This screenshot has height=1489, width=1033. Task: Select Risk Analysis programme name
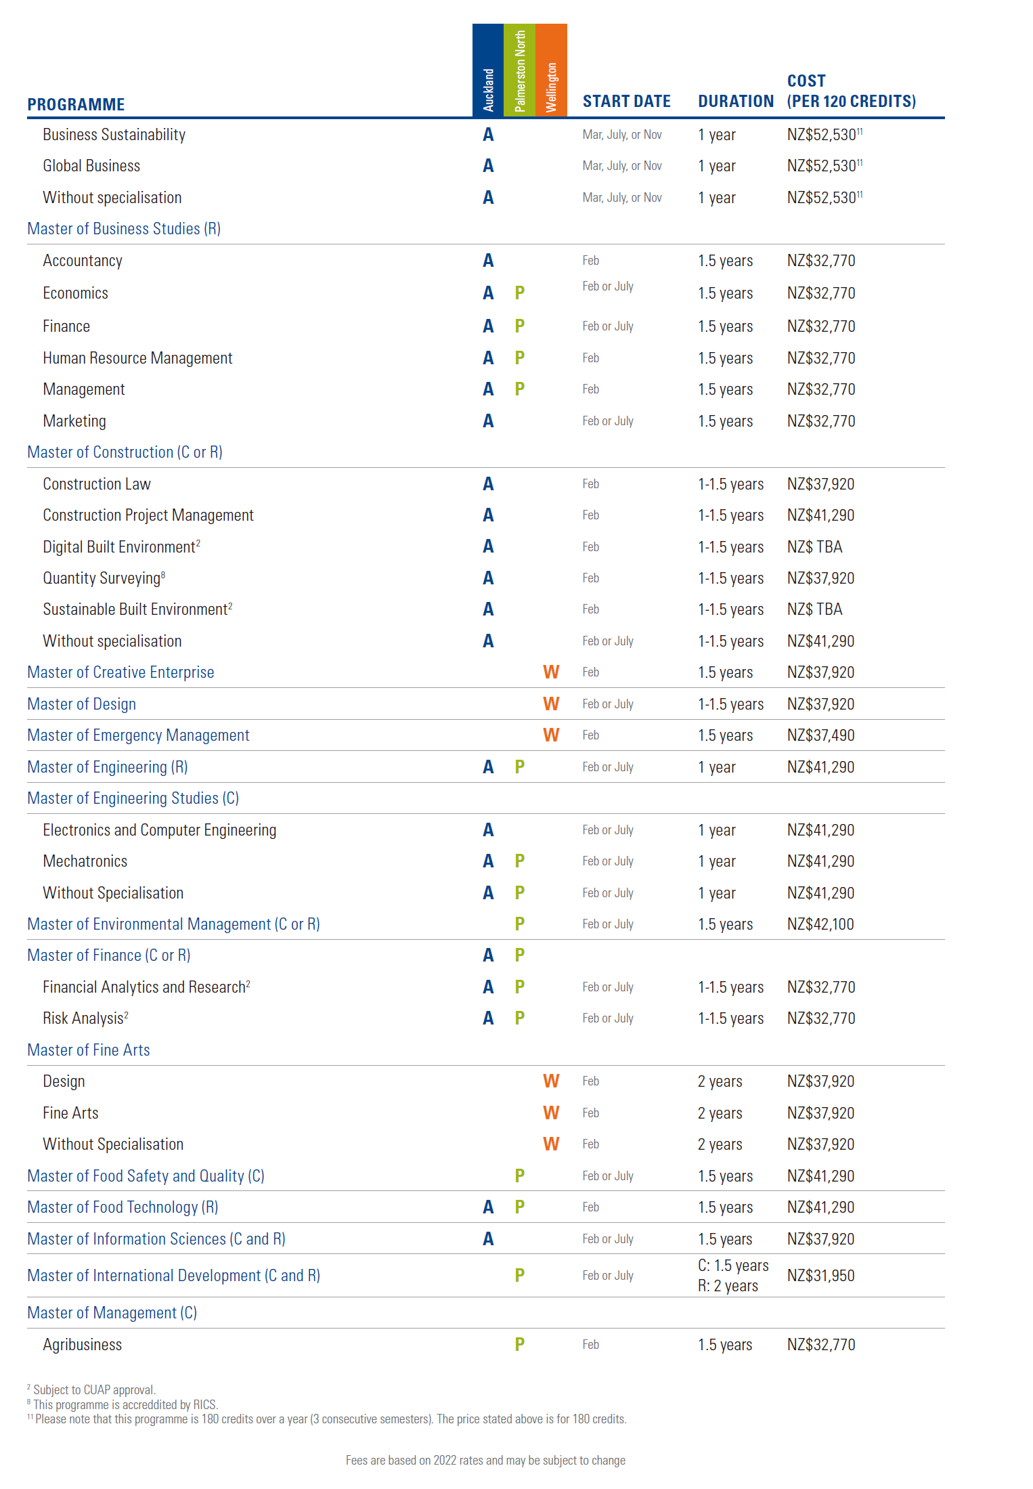tap(85, 1018)
